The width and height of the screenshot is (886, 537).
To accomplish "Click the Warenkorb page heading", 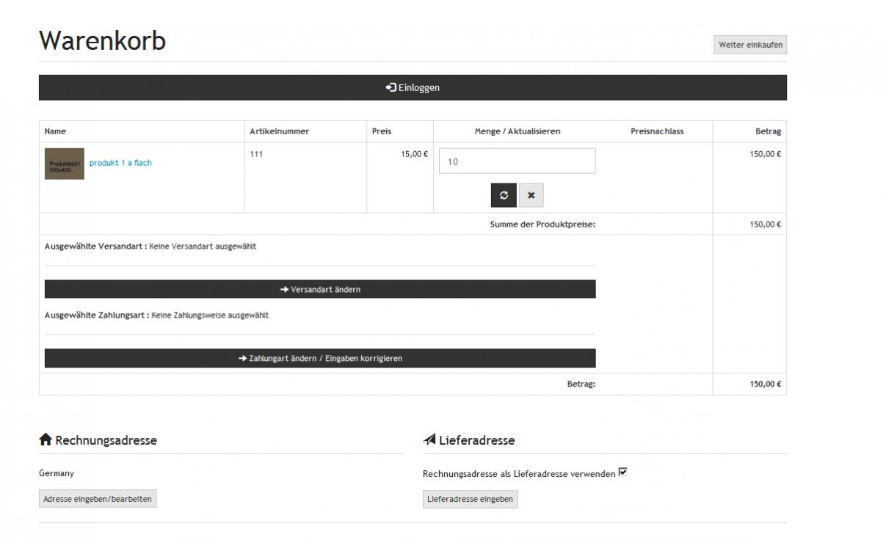I will coord(103,41).
